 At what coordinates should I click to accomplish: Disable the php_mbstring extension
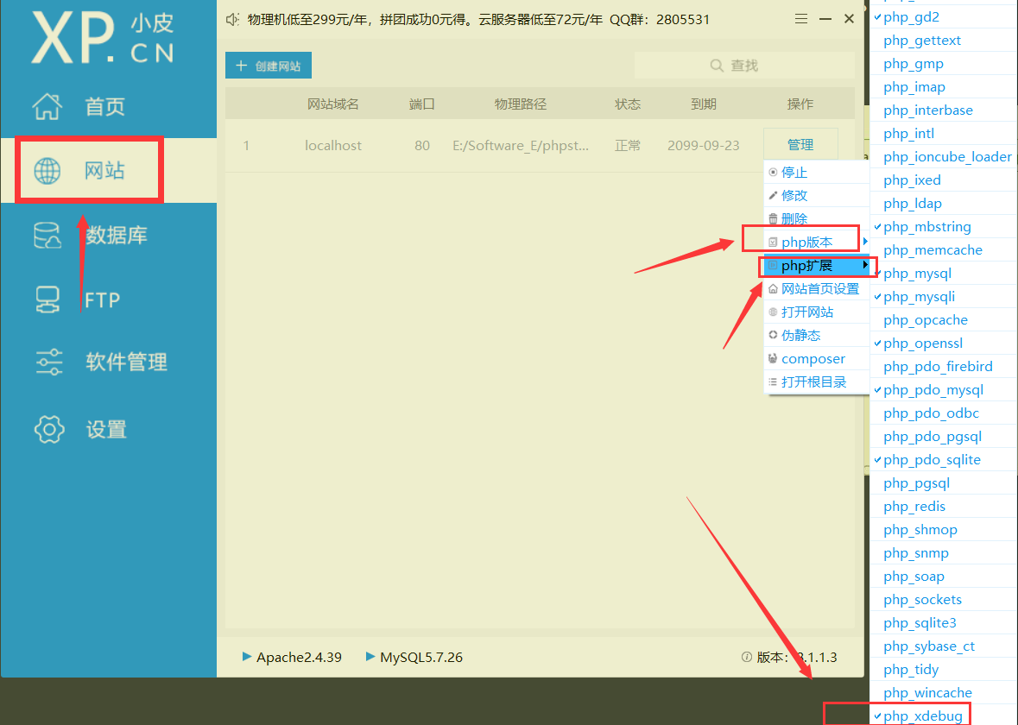pyautogui.click(x=943, y=226)
